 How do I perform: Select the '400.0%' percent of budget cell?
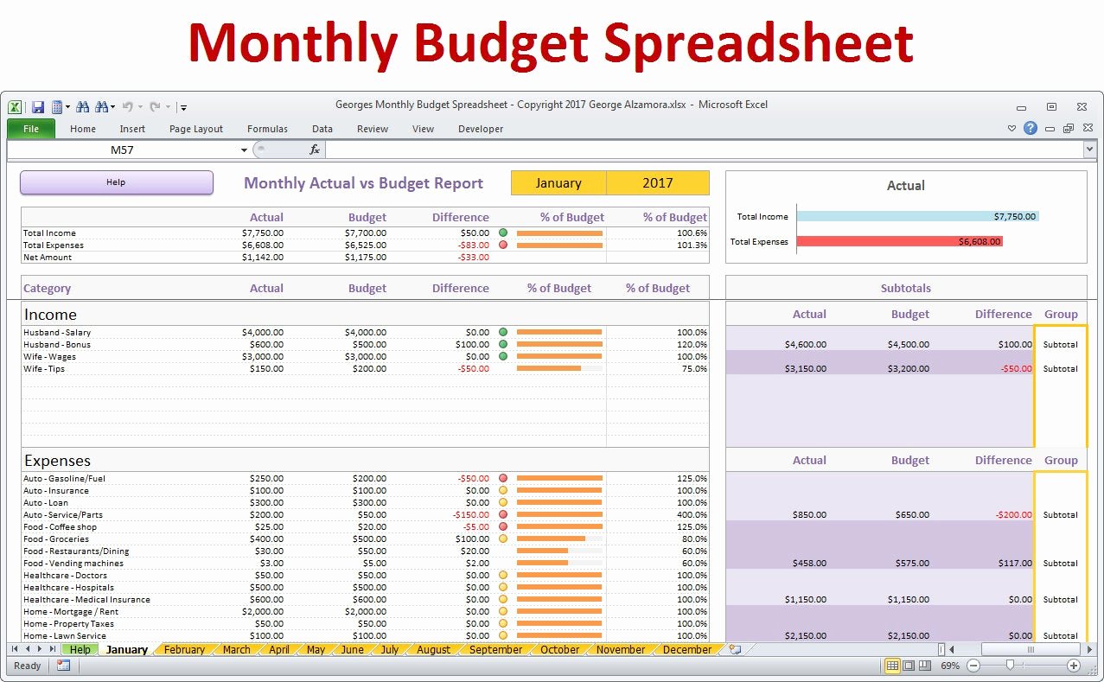click(692, 514)
